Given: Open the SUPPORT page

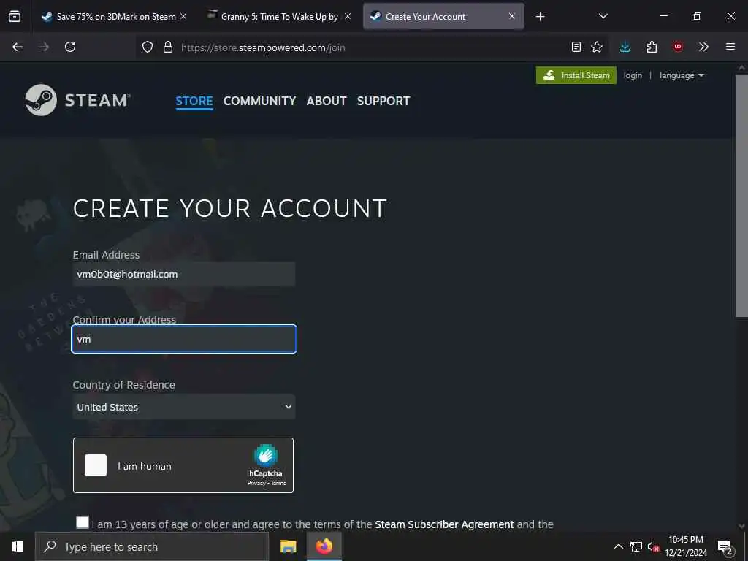Looking at the screenshot, I should pyautogui.click(x=383, y=101).
